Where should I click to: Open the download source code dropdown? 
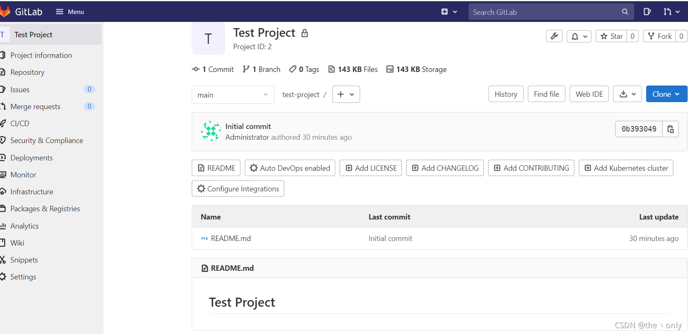point(628,94)
